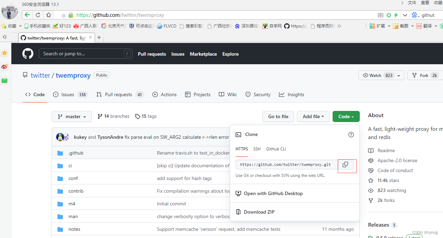Click the browser refresh icon
This screenshot has height=238, width=443.
38,15
